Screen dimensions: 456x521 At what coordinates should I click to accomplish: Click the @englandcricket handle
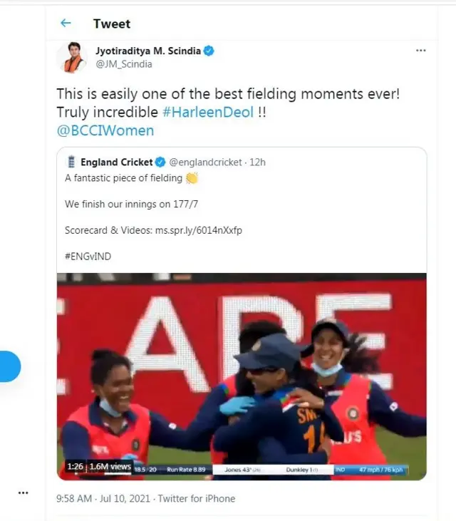point(205,163)
